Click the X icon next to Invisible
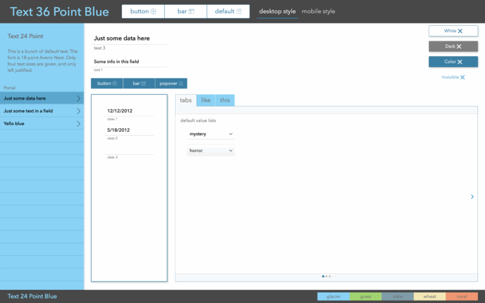Image resolution: width=485 pixels, height=303 pixels. click(462, 77)
